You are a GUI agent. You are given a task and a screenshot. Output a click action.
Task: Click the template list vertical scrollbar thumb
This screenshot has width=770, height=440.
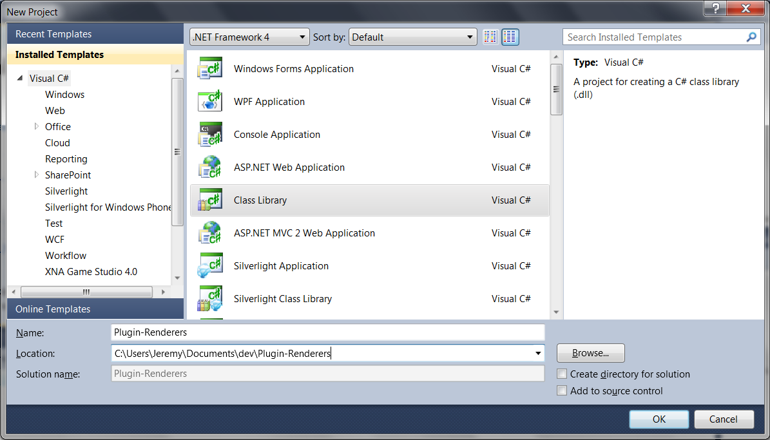(556, 90)
